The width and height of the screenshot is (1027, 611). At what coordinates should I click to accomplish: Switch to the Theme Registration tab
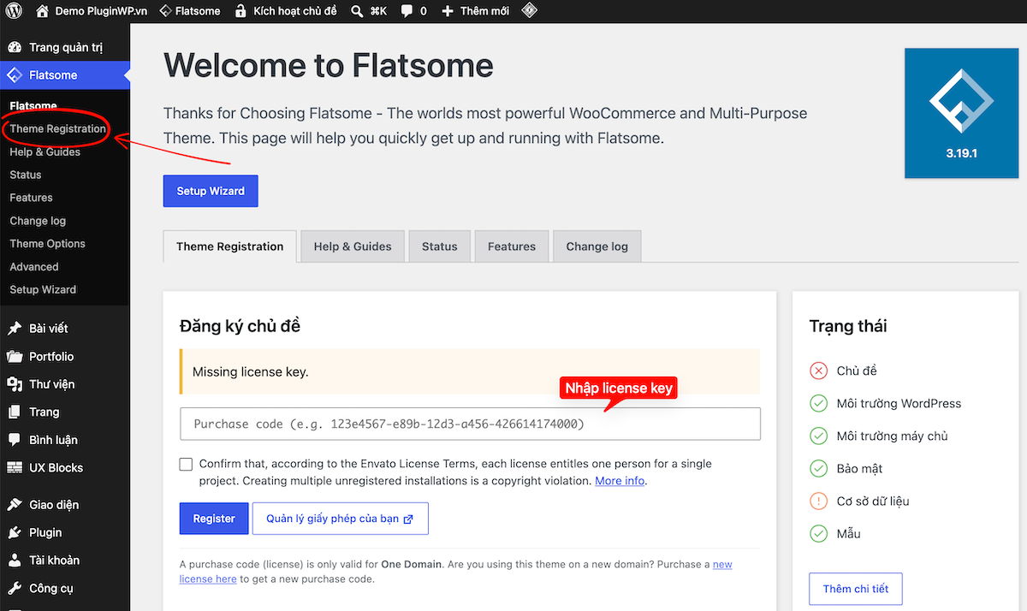click(229, 246)
